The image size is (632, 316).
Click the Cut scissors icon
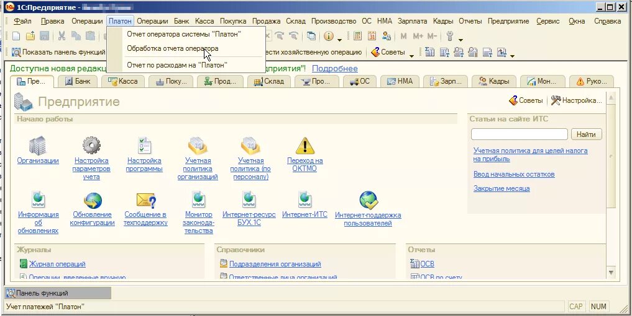tap(62, 36)
